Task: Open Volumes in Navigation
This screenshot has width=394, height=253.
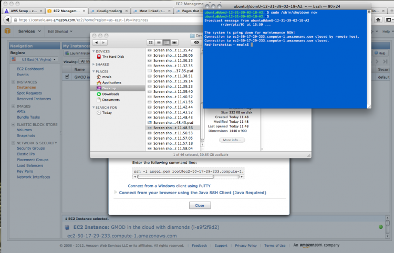Action: pos(24,130)
